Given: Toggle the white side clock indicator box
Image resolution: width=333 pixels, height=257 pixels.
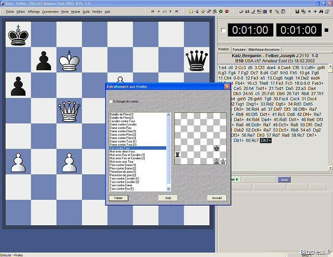Looking at the screenshot, I should [224, 30].
